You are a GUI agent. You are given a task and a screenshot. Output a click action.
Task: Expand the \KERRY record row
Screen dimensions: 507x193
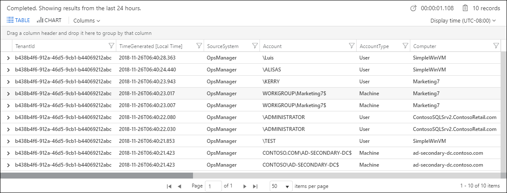coord(8,81)
